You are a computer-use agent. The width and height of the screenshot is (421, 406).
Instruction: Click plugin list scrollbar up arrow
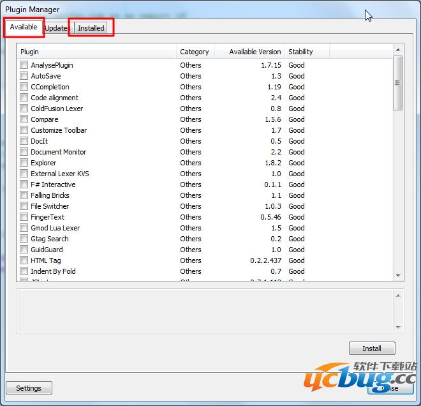pos(398,50)
